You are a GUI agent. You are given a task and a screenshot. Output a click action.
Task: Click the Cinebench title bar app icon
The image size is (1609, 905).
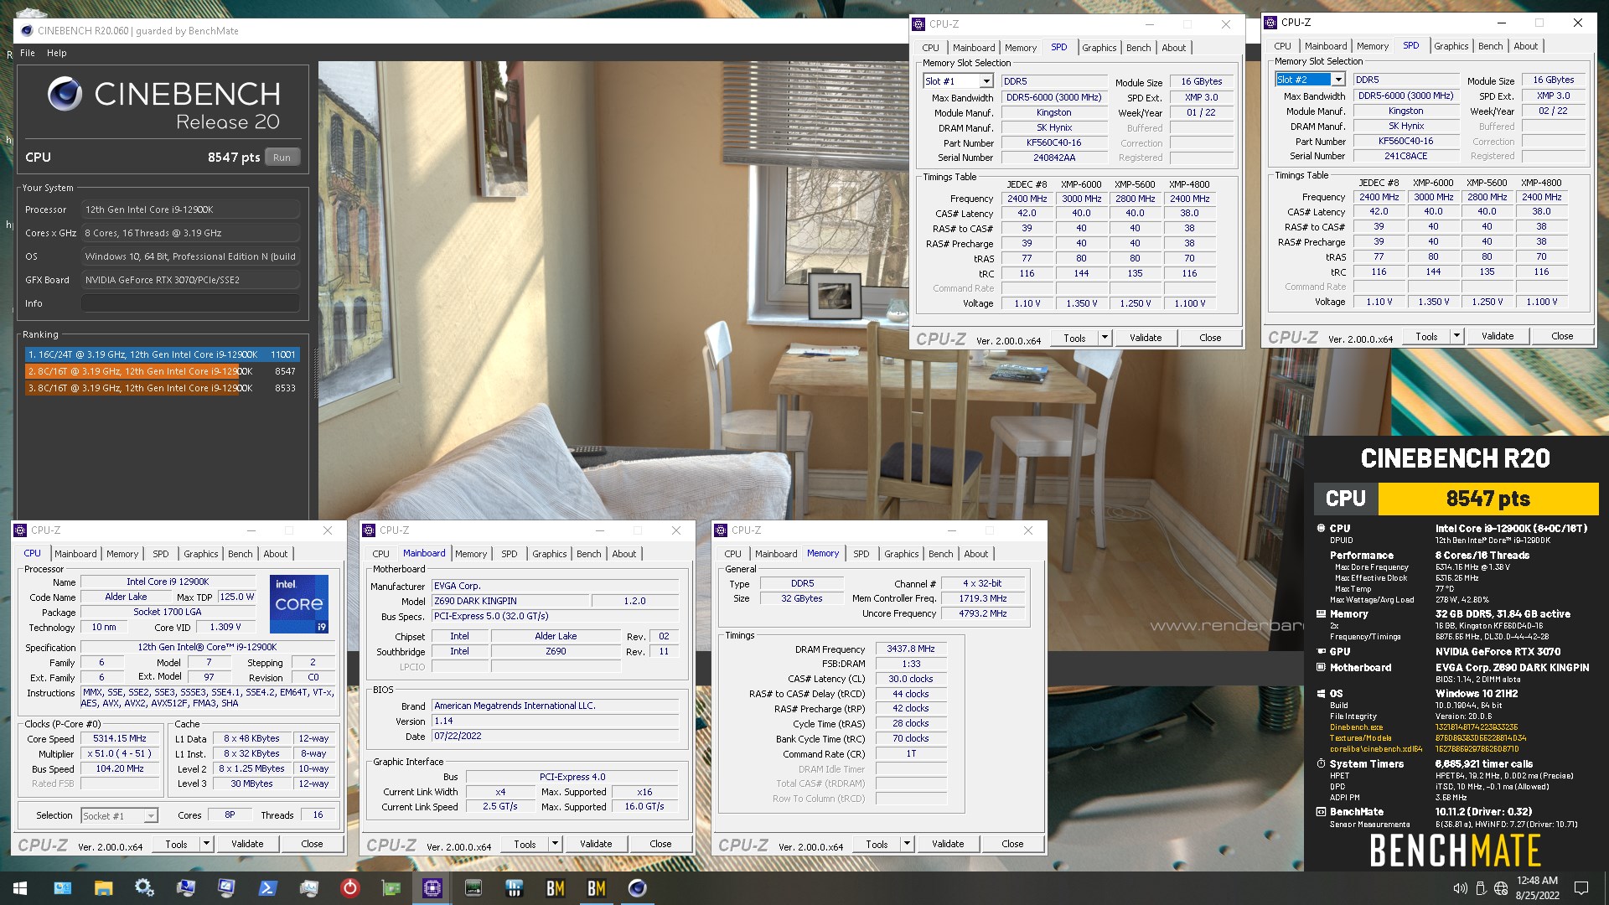(27, 31)
